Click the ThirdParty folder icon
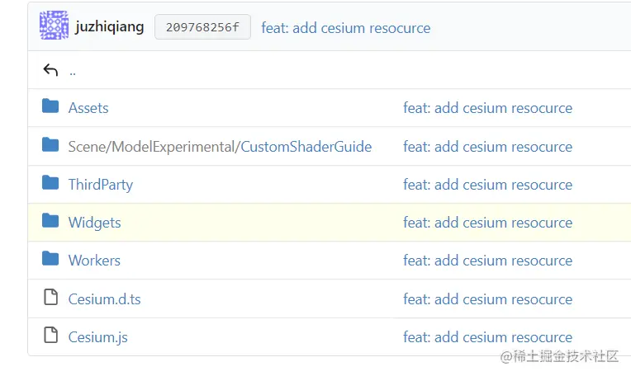 tap(50, 184)
